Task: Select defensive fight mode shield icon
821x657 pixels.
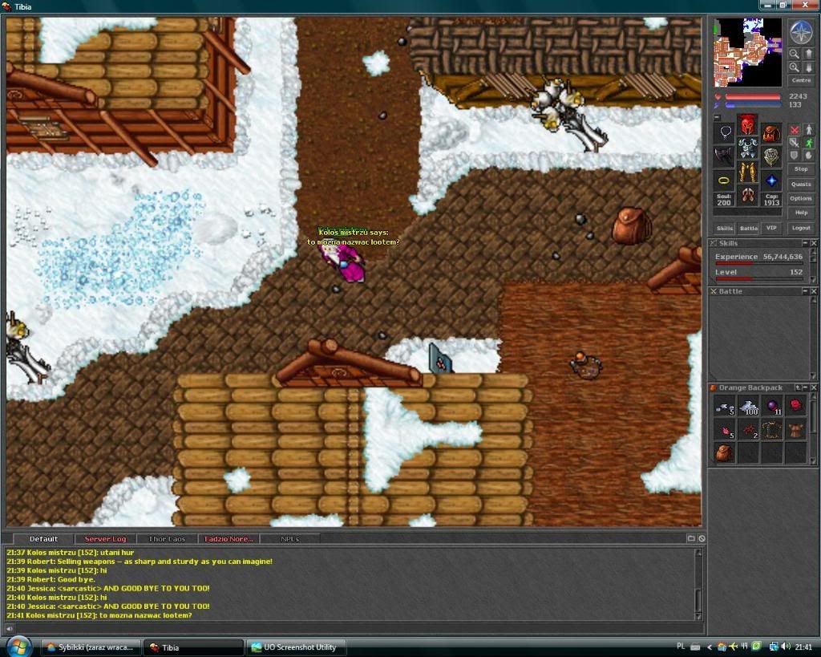Action: pos(795,156)
